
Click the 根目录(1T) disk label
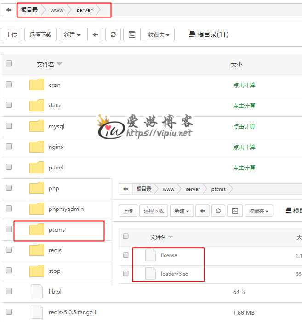213,34
